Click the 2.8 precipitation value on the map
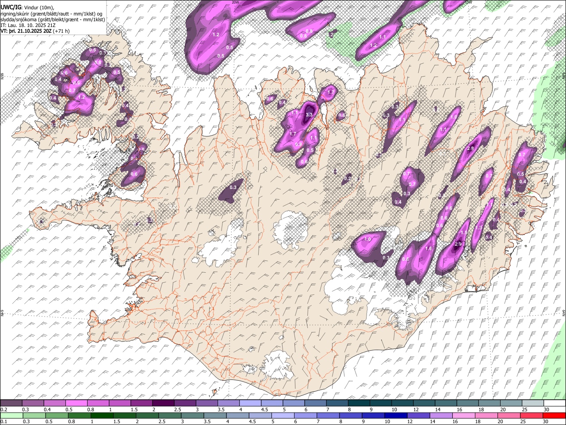Viewport: 566px width, 425px height. (470, 148)
